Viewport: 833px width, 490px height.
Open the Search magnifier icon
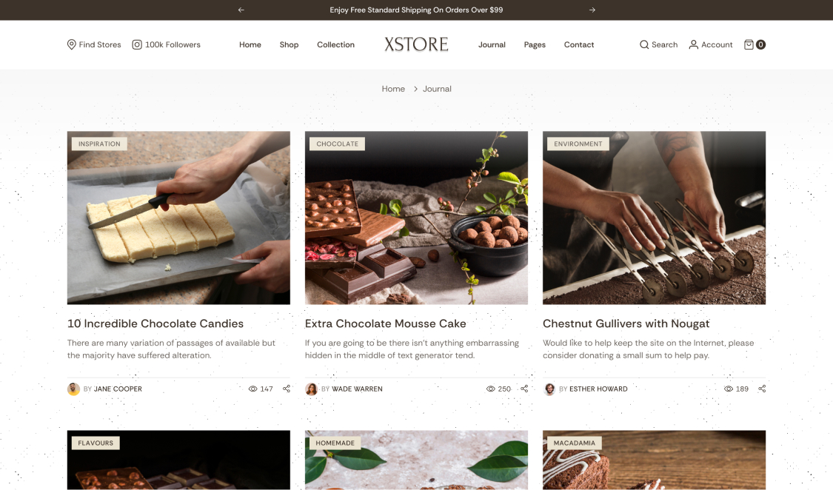pos(644,44)
